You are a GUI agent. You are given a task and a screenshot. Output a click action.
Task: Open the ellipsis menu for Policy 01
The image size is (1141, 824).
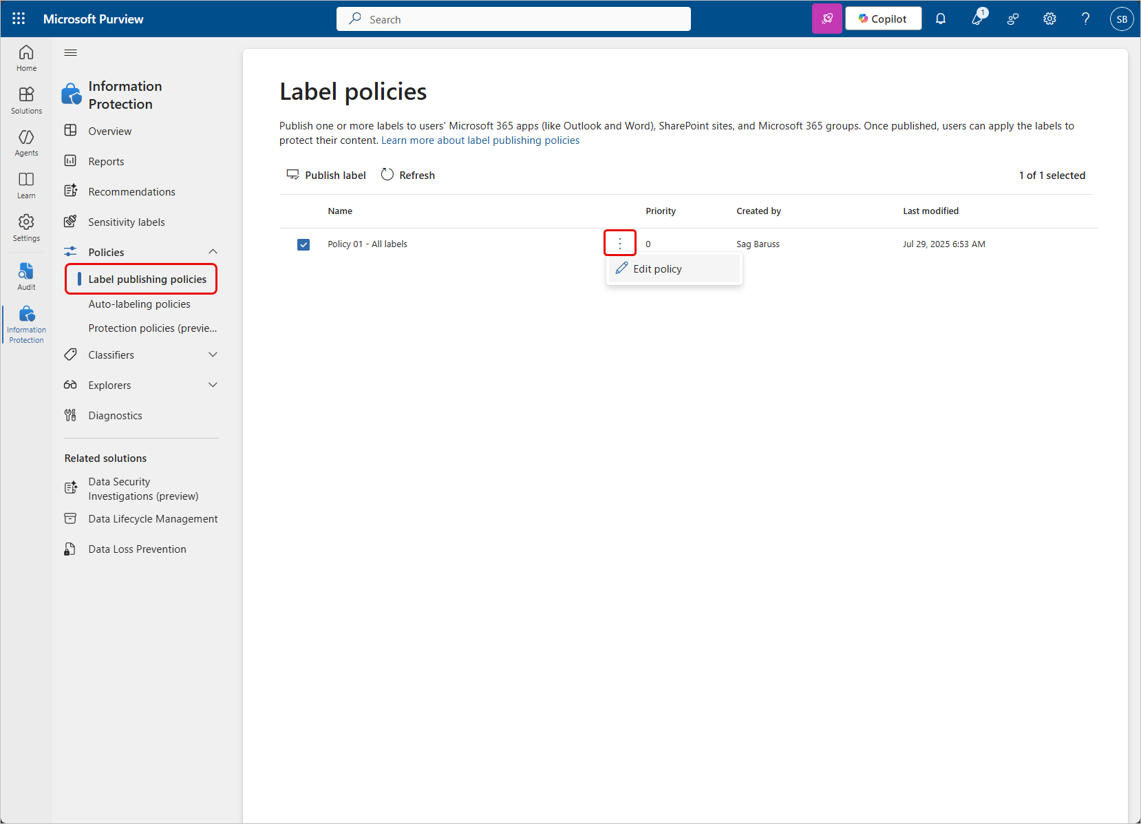click(x=619, y=242)
